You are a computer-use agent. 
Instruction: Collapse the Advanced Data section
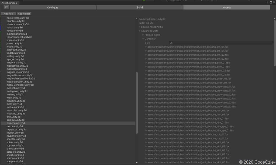[x=140, y=31]
